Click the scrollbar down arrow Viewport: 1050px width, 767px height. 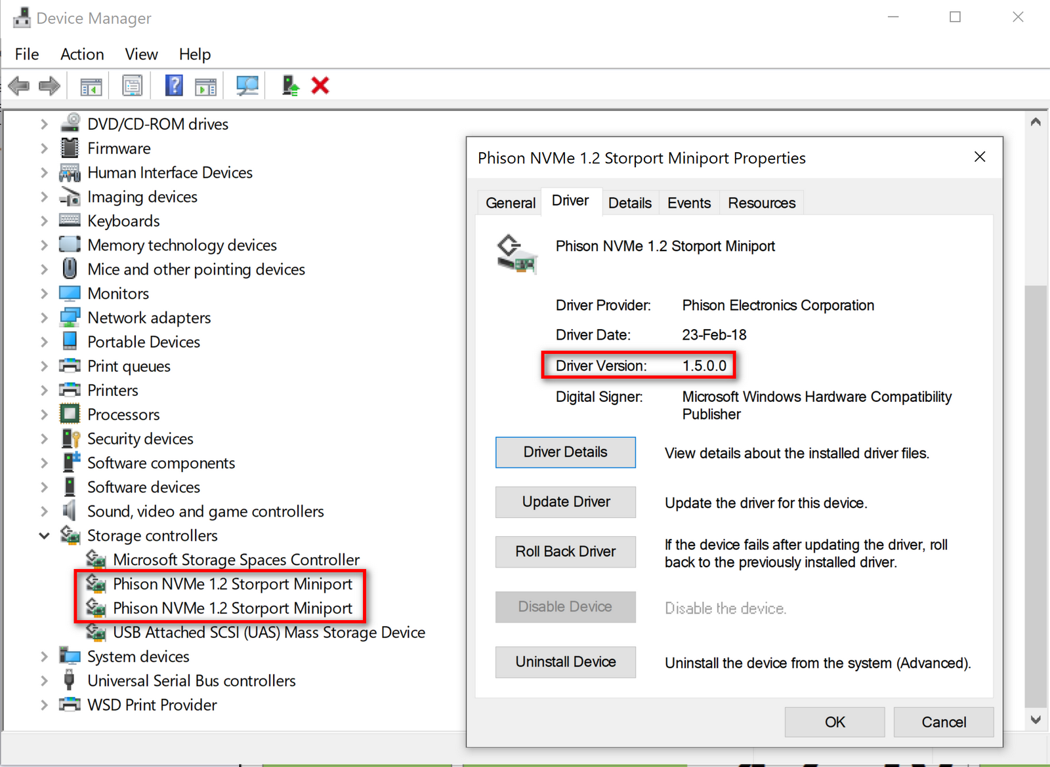(1036, 720)
